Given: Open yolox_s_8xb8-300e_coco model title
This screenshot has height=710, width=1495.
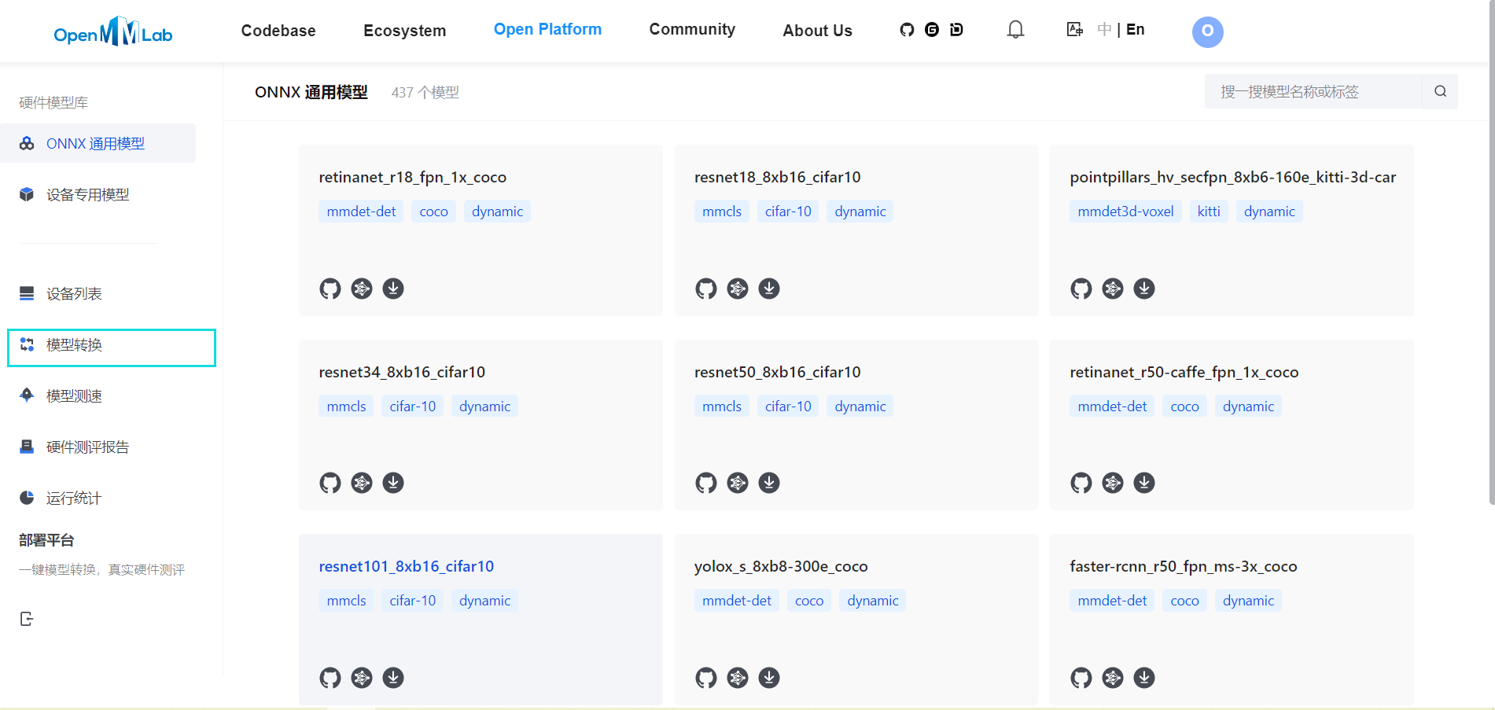Looking at the screenshot, I should 781,566.
